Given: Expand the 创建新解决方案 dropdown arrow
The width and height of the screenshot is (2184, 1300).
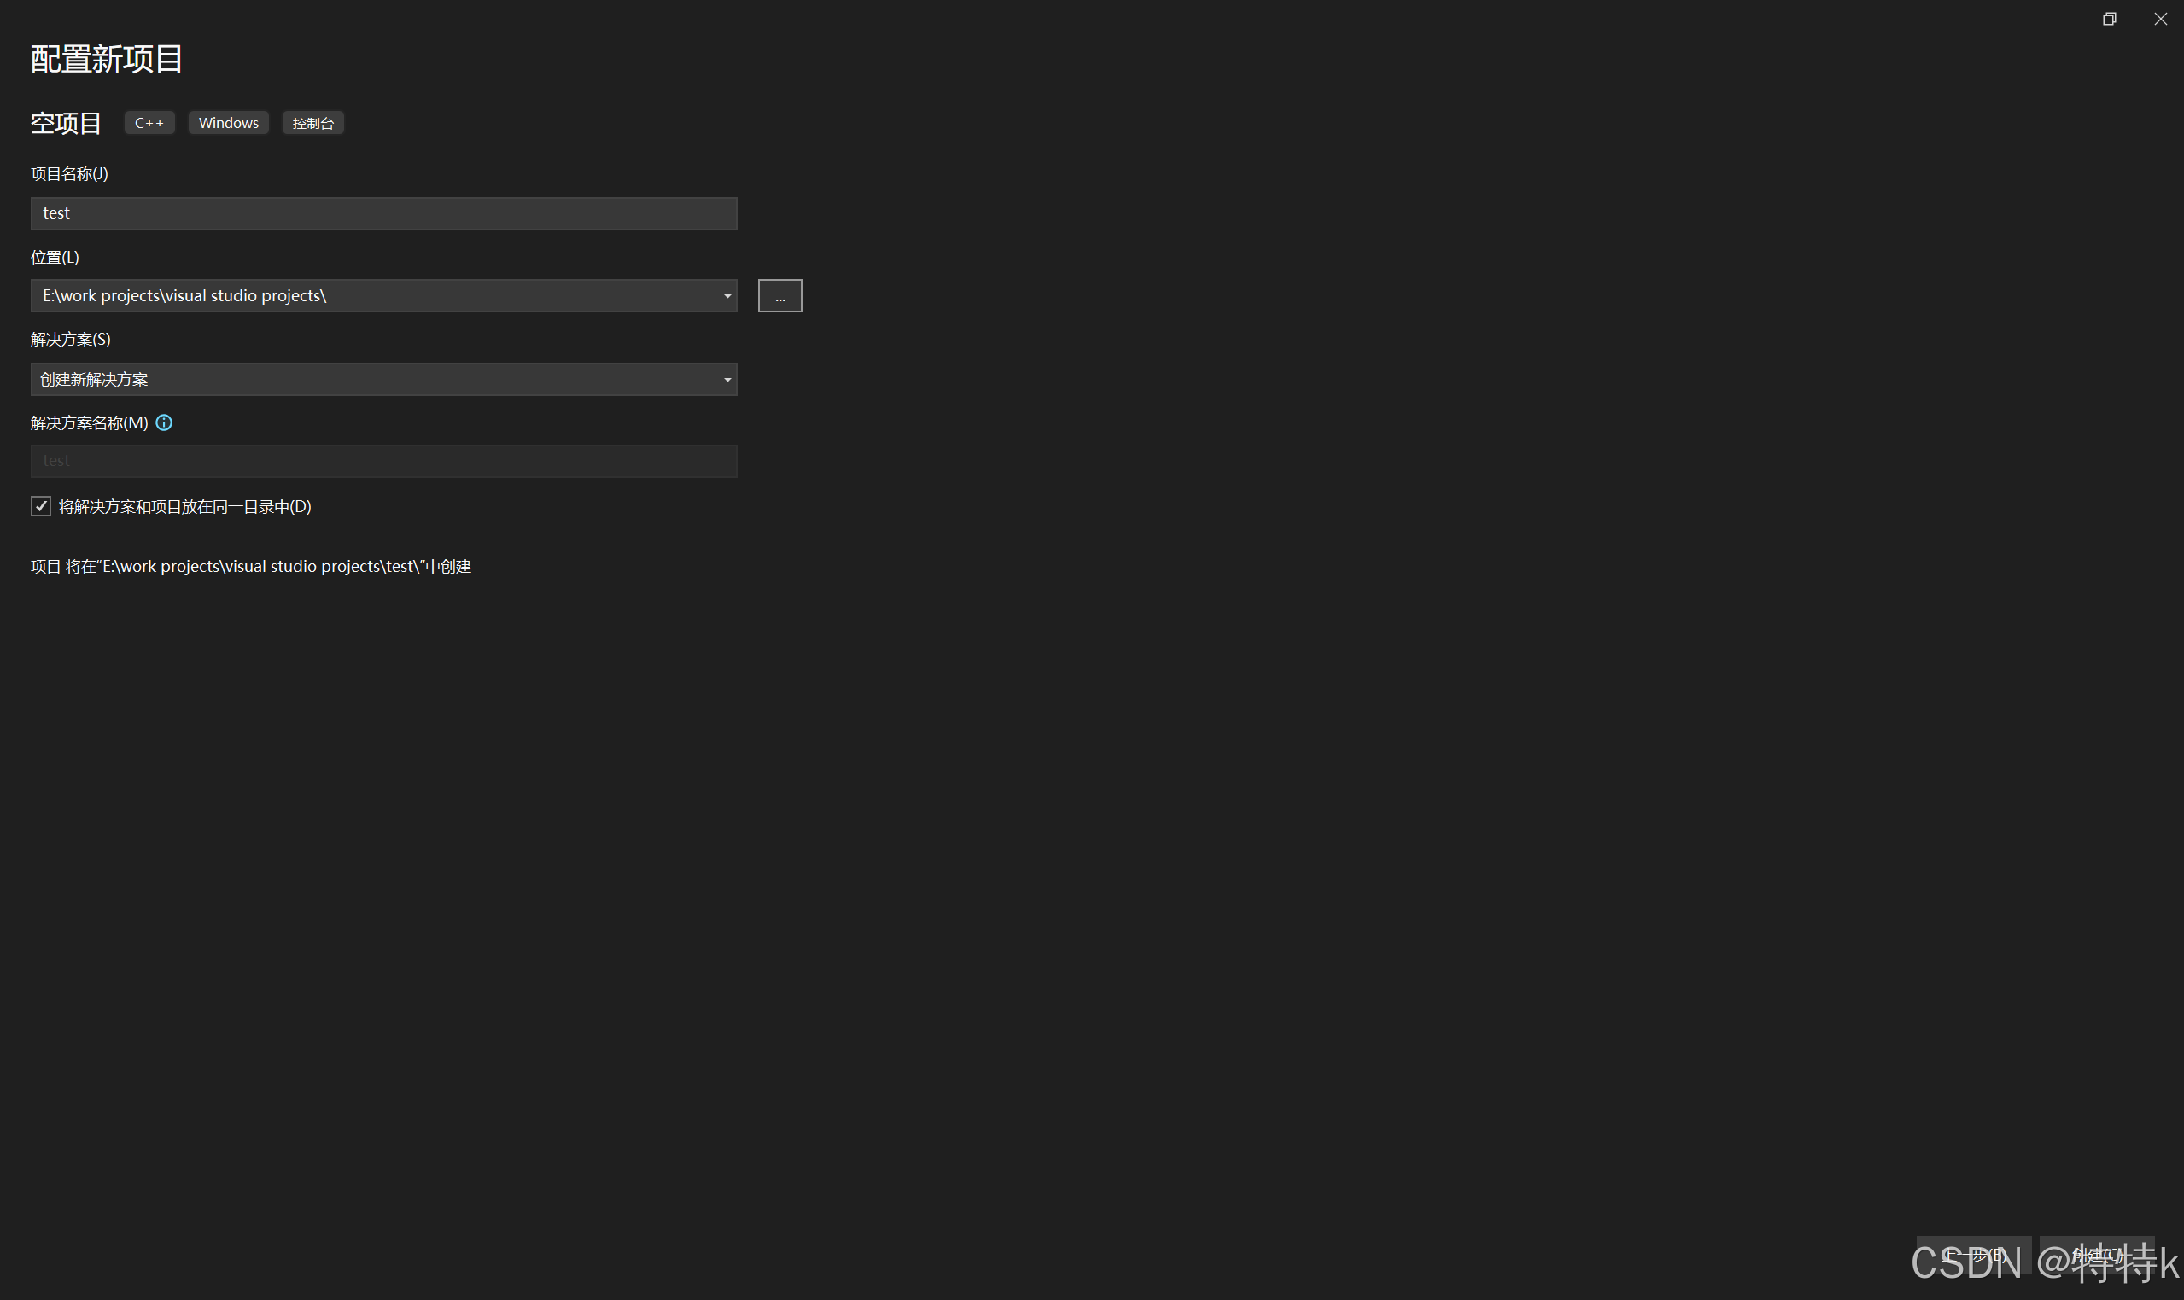Looking at the screenshot, I should [727, 379].
